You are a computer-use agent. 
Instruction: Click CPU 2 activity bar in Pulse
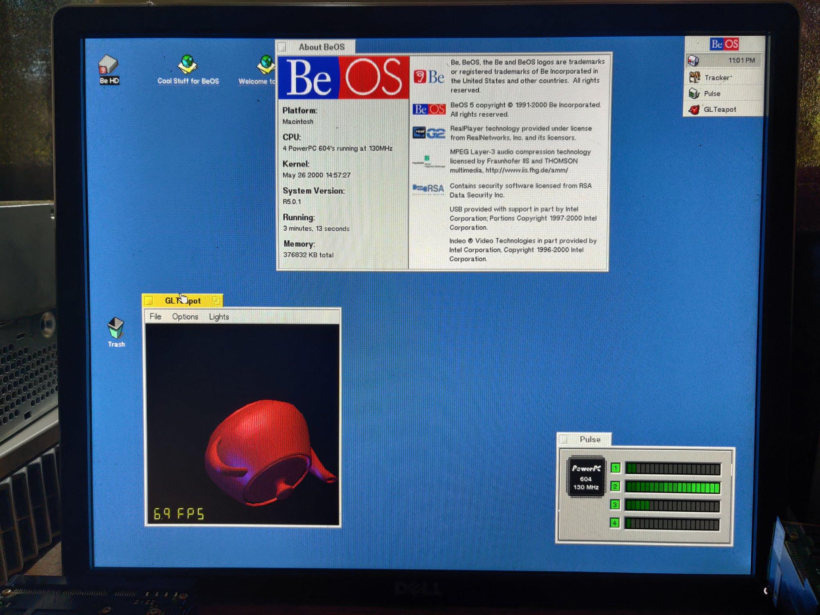[673, 487]
